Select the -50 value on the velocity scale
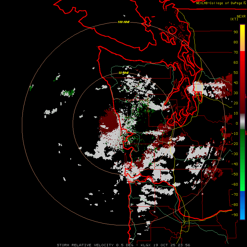Screen dimensions: 247x247 click(x=235, y=174)
